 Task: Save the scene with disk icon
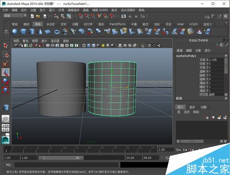coord(45,16)
